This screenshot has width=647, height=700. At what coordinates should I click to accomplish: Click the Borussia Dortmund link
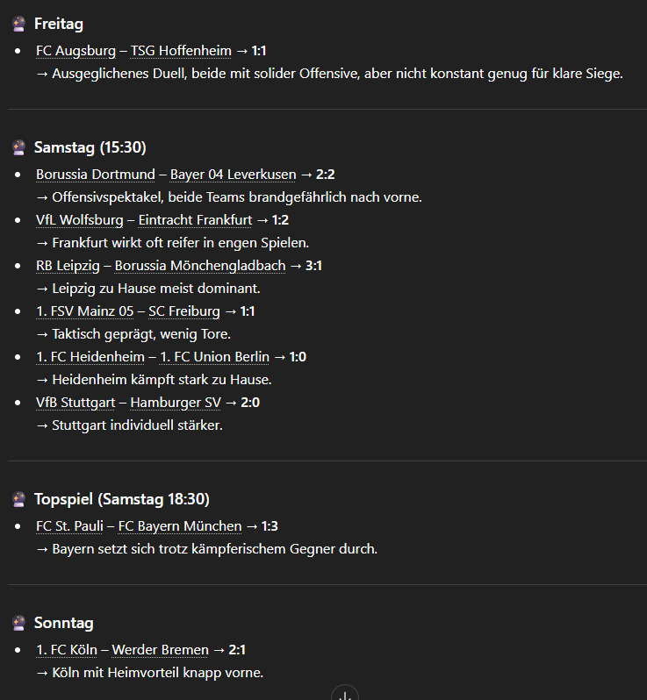click(95, 175)
